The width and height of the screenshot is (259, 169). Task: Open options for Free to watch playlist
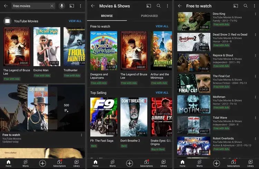coord(81,135)
